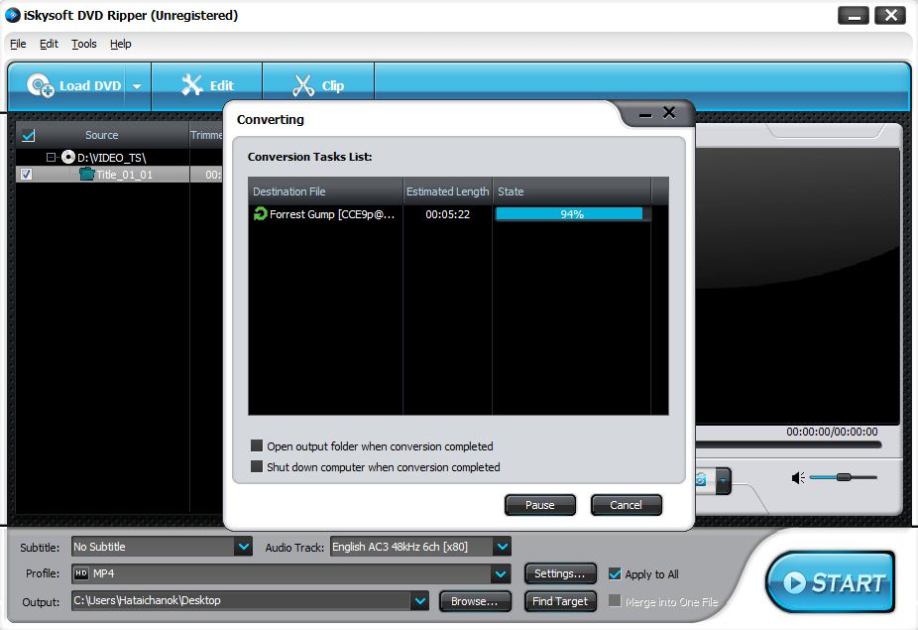Minimize the iSkysoft DVD Ripper window
918x630 pixels.
(854, 16)
